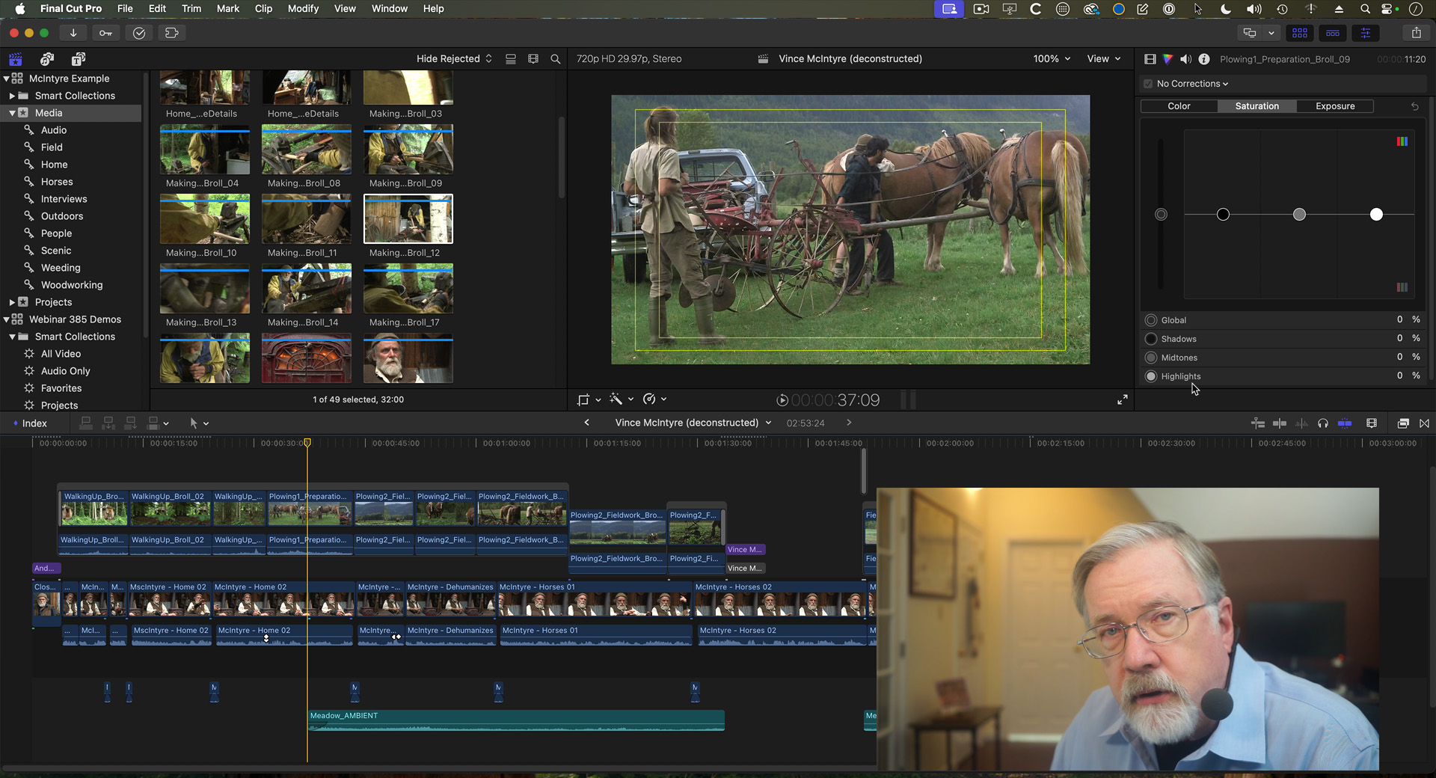Click the Midtones saturation slider handle
Viewport: 1436px width, 778px height.
[x=1299, y=215]
